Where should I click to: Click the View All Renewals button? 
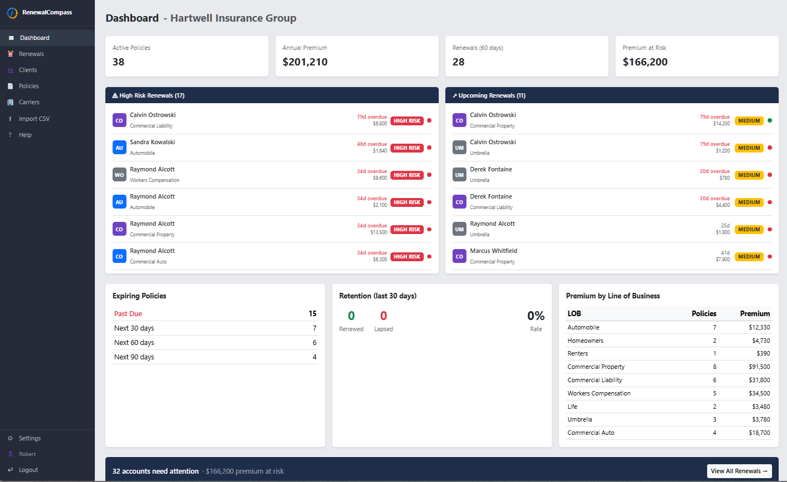point(739,471)
